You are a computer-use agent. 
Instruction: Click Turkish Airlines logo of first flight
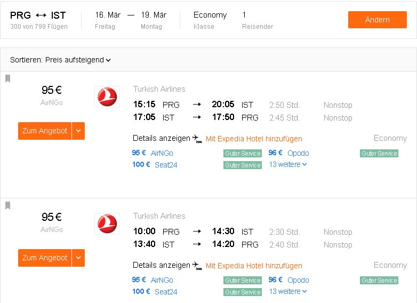(x=107, y=97)
